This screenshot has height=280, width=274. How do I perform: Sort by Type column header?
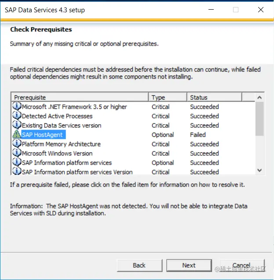click(168, 97)
